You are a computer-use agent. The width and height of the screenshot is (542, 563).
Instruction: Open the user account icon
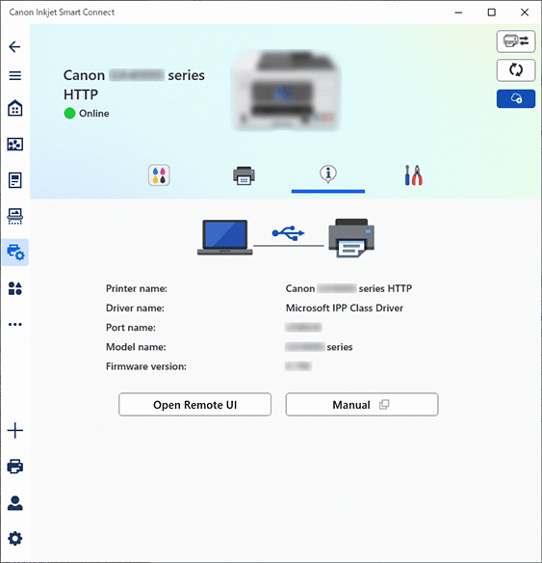14,502
